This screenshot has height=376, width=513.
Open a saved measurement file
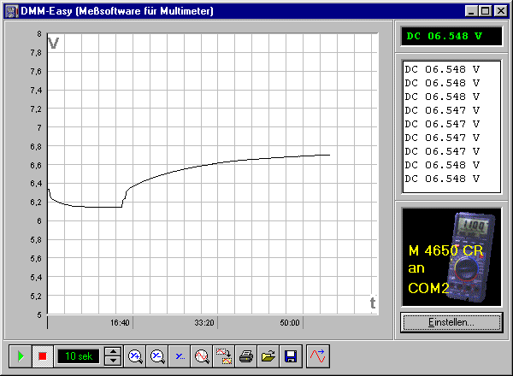[x=268, y=355]
